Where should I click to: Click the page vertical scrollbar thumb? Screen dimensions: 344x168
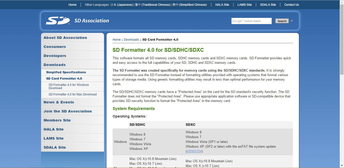tap(342, 39)
